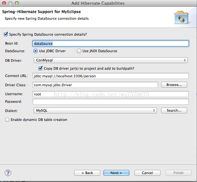Click the gray minimize window button
The height and width of the screenshot is (182, 197).
coord(10,3)
